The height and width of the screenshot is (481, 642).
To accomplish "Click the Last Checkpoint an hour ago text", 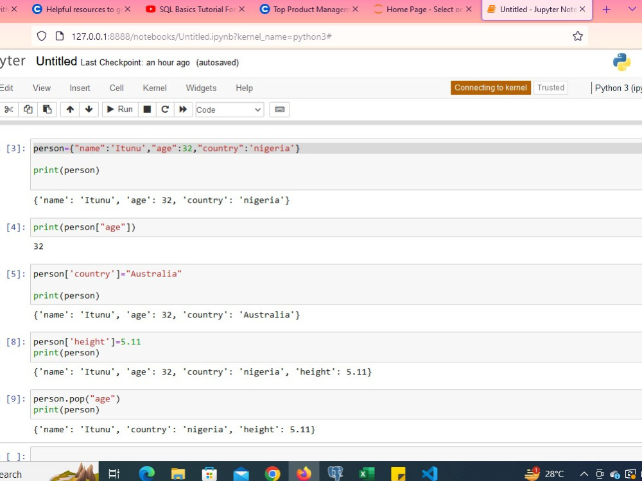I will 135,63.
